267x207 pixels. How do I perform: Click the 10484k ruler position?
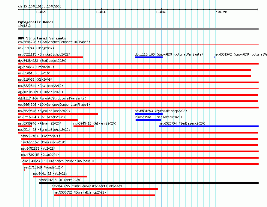click(x=161, y=12)
